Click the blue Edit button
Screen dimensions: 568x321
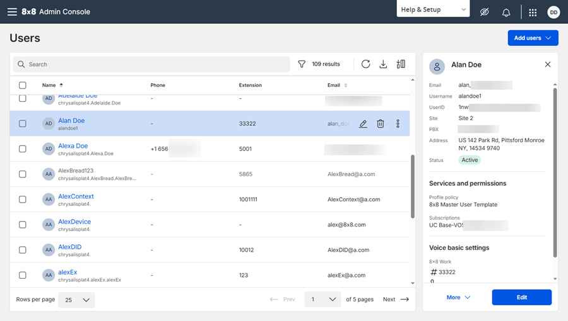pos(522,297)
